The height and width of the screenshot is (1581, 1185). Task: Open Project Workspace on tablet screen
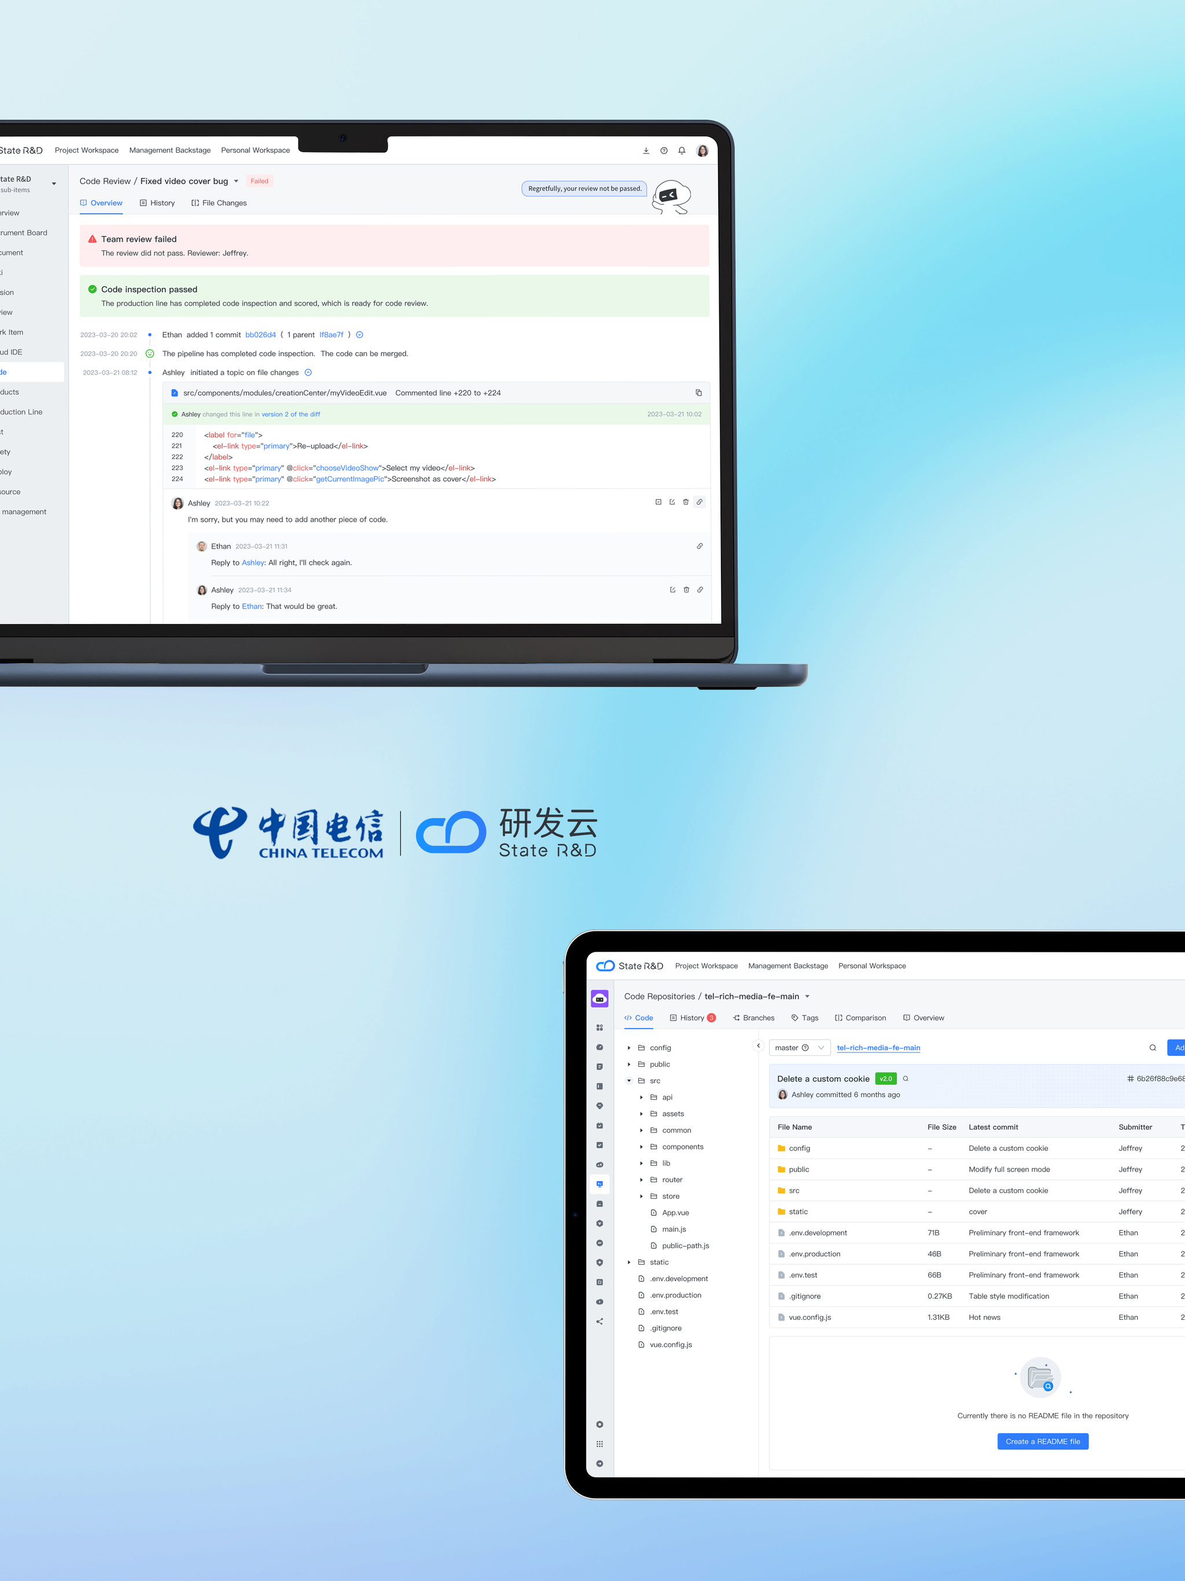coord(706,966)
